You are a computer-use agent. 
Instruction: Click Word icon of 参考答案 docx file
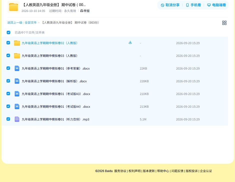click(x=17, y=68)
